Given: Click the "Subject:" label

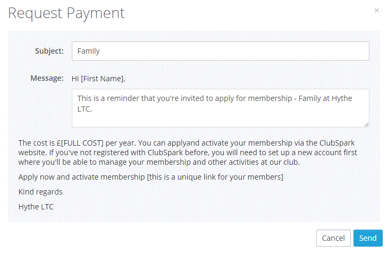Looking at the screenshot, I should tap(49, 52).
